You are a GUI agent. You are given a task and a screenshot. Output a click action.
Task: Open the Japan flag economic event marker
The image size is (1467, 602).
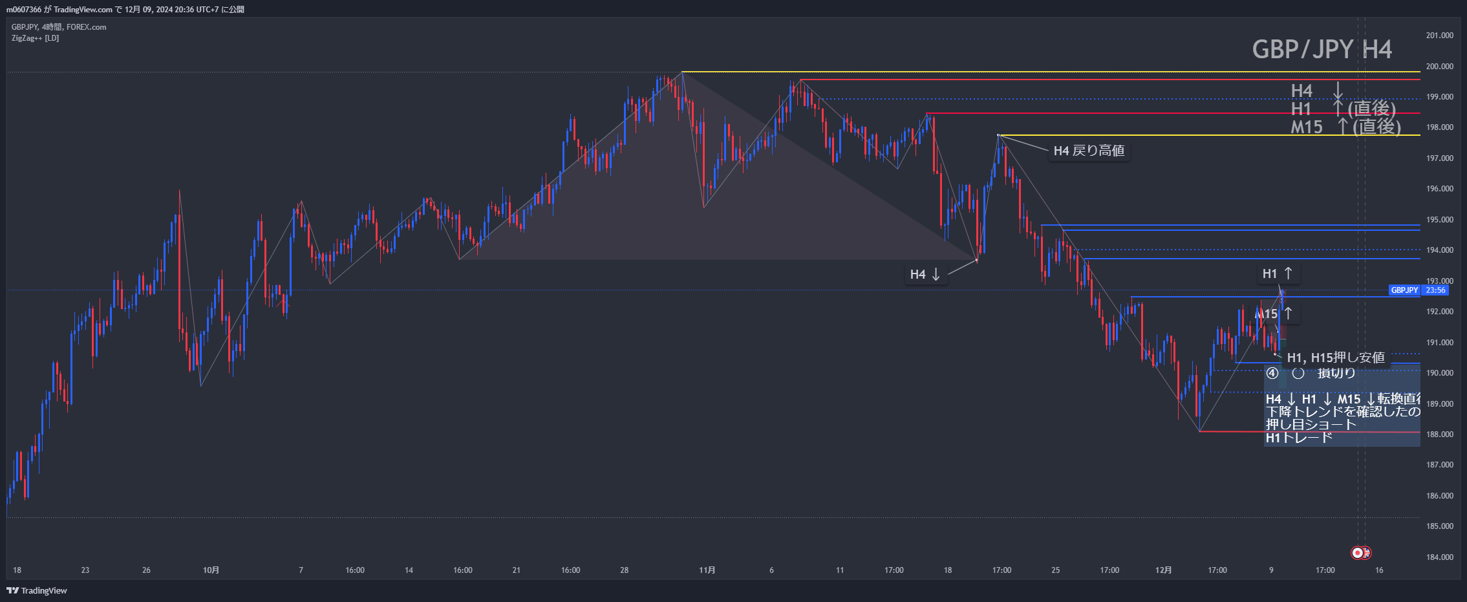tap(1357, 553)
